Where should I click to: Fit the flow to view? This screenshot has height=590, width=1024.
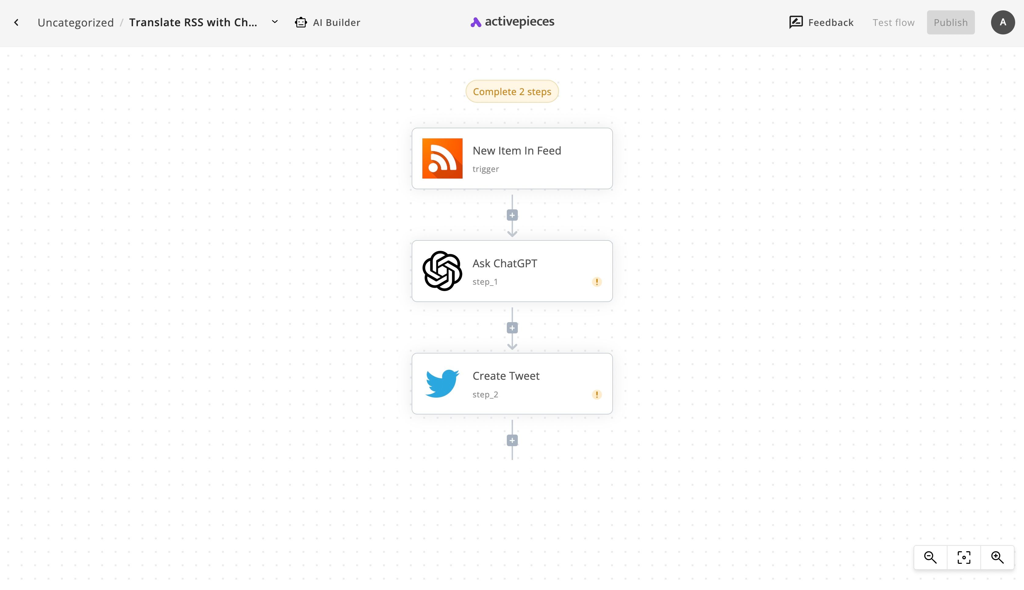[964, 558]
